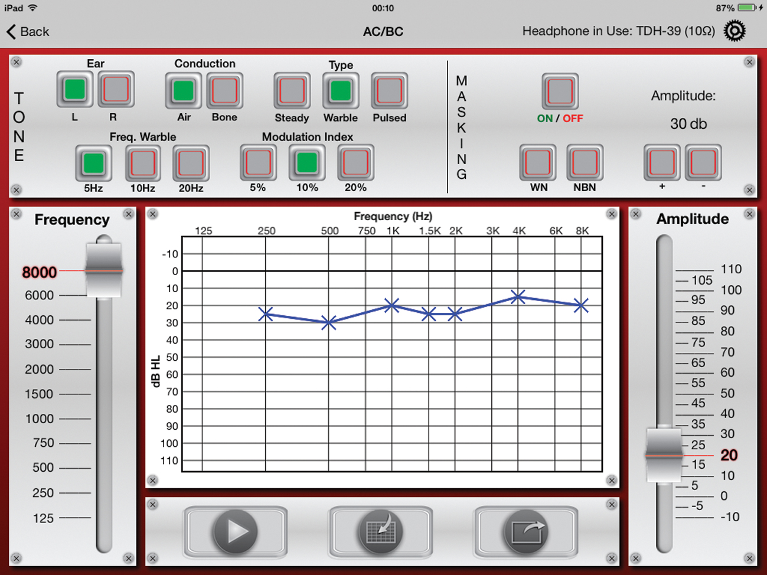This screenshot has height=575, width=767.
Task: Click the Frequency slider handle at 8000
Action: [x=104, y=270]
